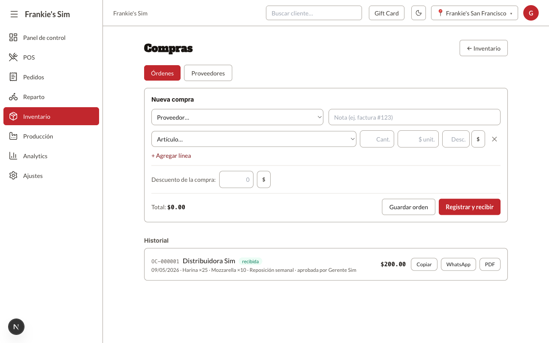Open the Frankie's San Francisco location selector
The width and height of the screenshot is (549, 343).
[474, 13]
